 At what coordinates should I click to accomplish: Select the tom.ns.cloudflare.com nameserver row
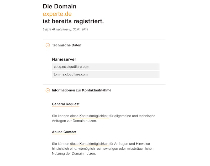[106, 74]
